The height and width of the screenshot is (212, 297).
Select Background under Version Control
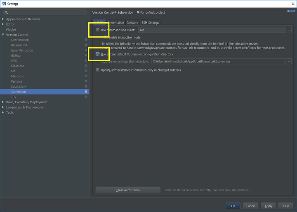(x=19, y=45)
